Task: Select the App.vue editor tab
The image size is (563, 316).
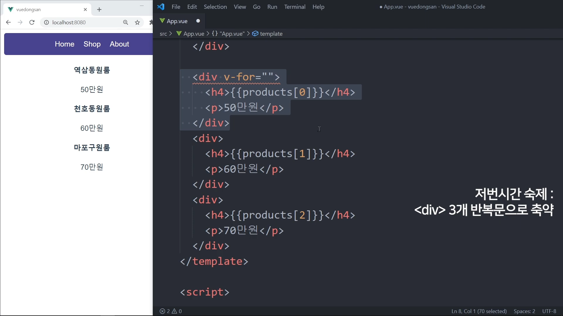Action: [x=177, y=21]
